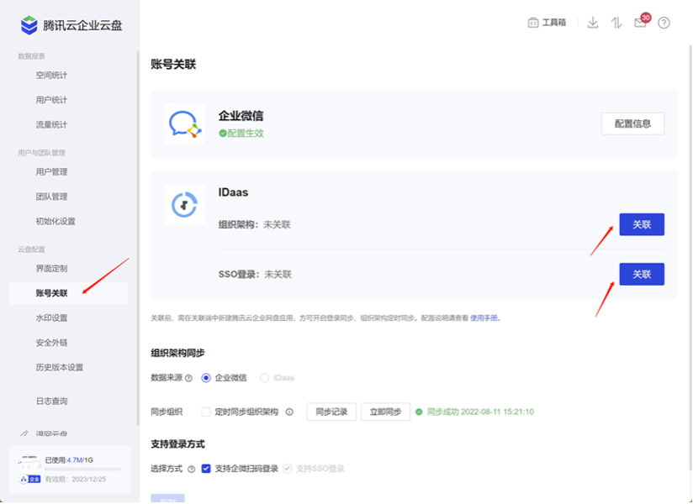Click the 组织架构同步 section heading
The width and height of the screenshot is (693, 504).
(x=177, y=354)
